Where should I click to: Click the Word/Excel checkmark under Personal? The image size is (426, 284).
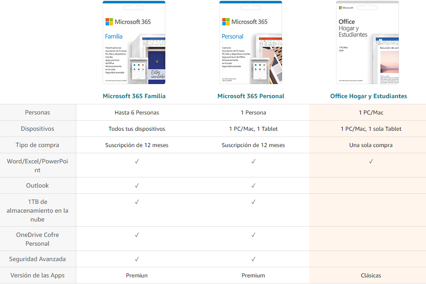(x=253, y=161)
